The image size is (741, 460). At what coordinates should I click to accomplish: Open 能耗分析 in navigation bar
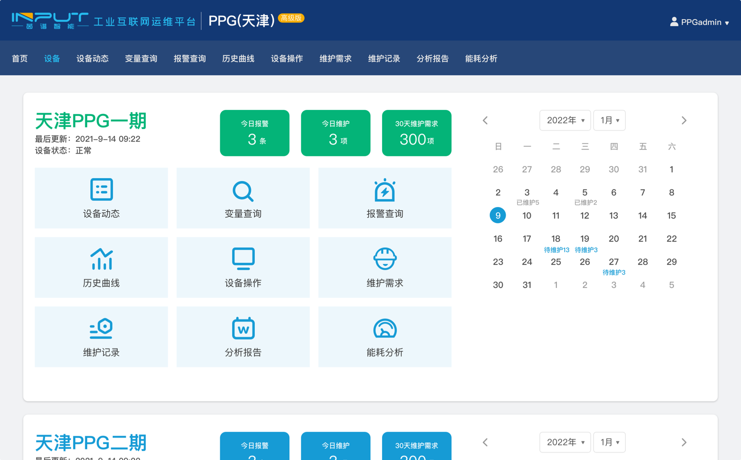pyautogui.click(x=481, y=58)
